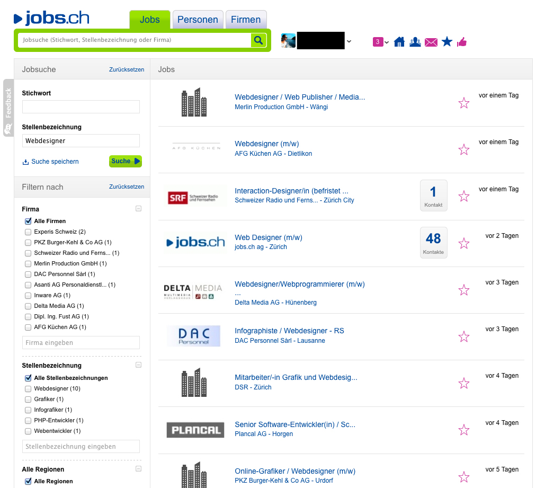Open the pink notifications counter dropdown

[x=381, y=42]
